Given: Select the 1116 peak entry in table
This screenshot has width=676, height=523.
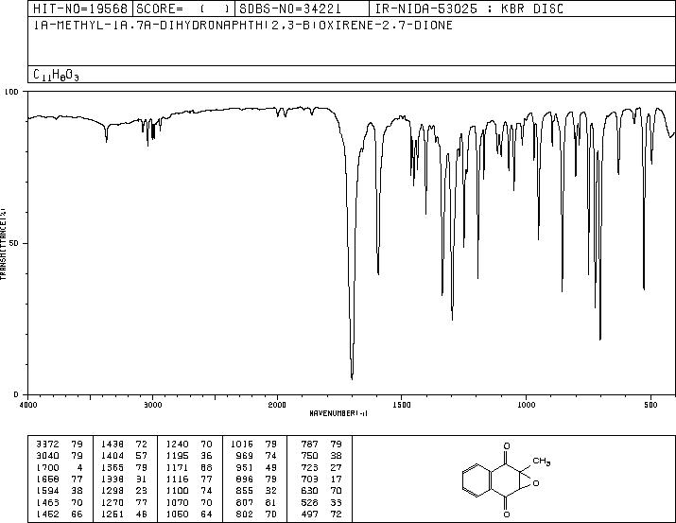Looking at the screenshot, I should 189,479.
